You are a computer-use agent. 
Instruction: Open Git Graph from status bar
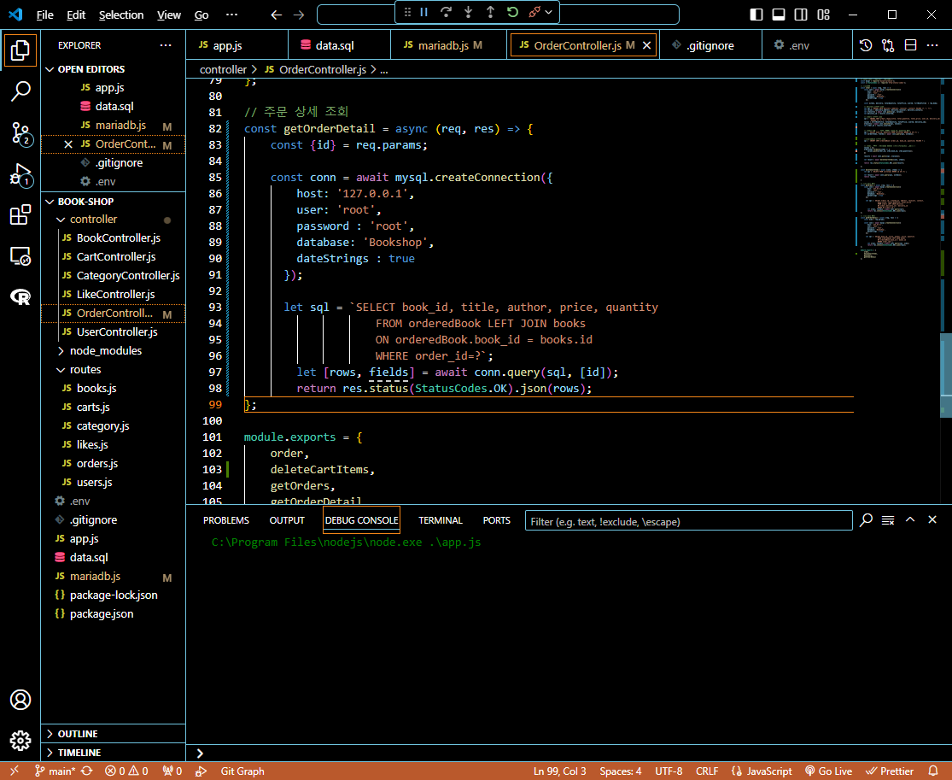click(x=242, y=771)
